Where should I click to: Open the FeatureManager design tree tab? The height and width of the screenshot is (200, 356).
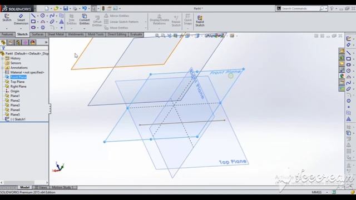3,42
